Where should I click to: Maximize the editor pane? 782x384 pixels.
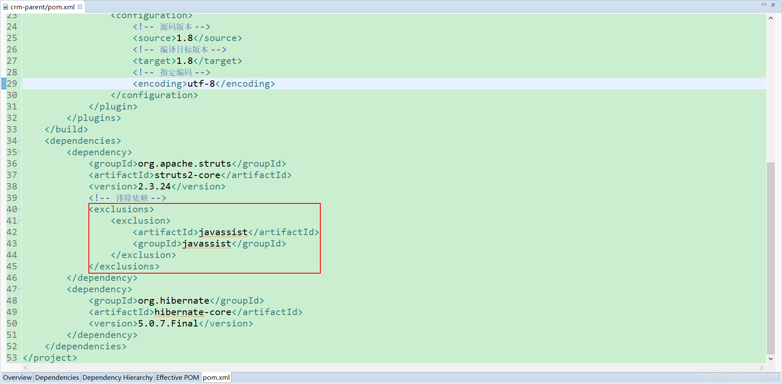pyautogui.click(x=773, y=5)
